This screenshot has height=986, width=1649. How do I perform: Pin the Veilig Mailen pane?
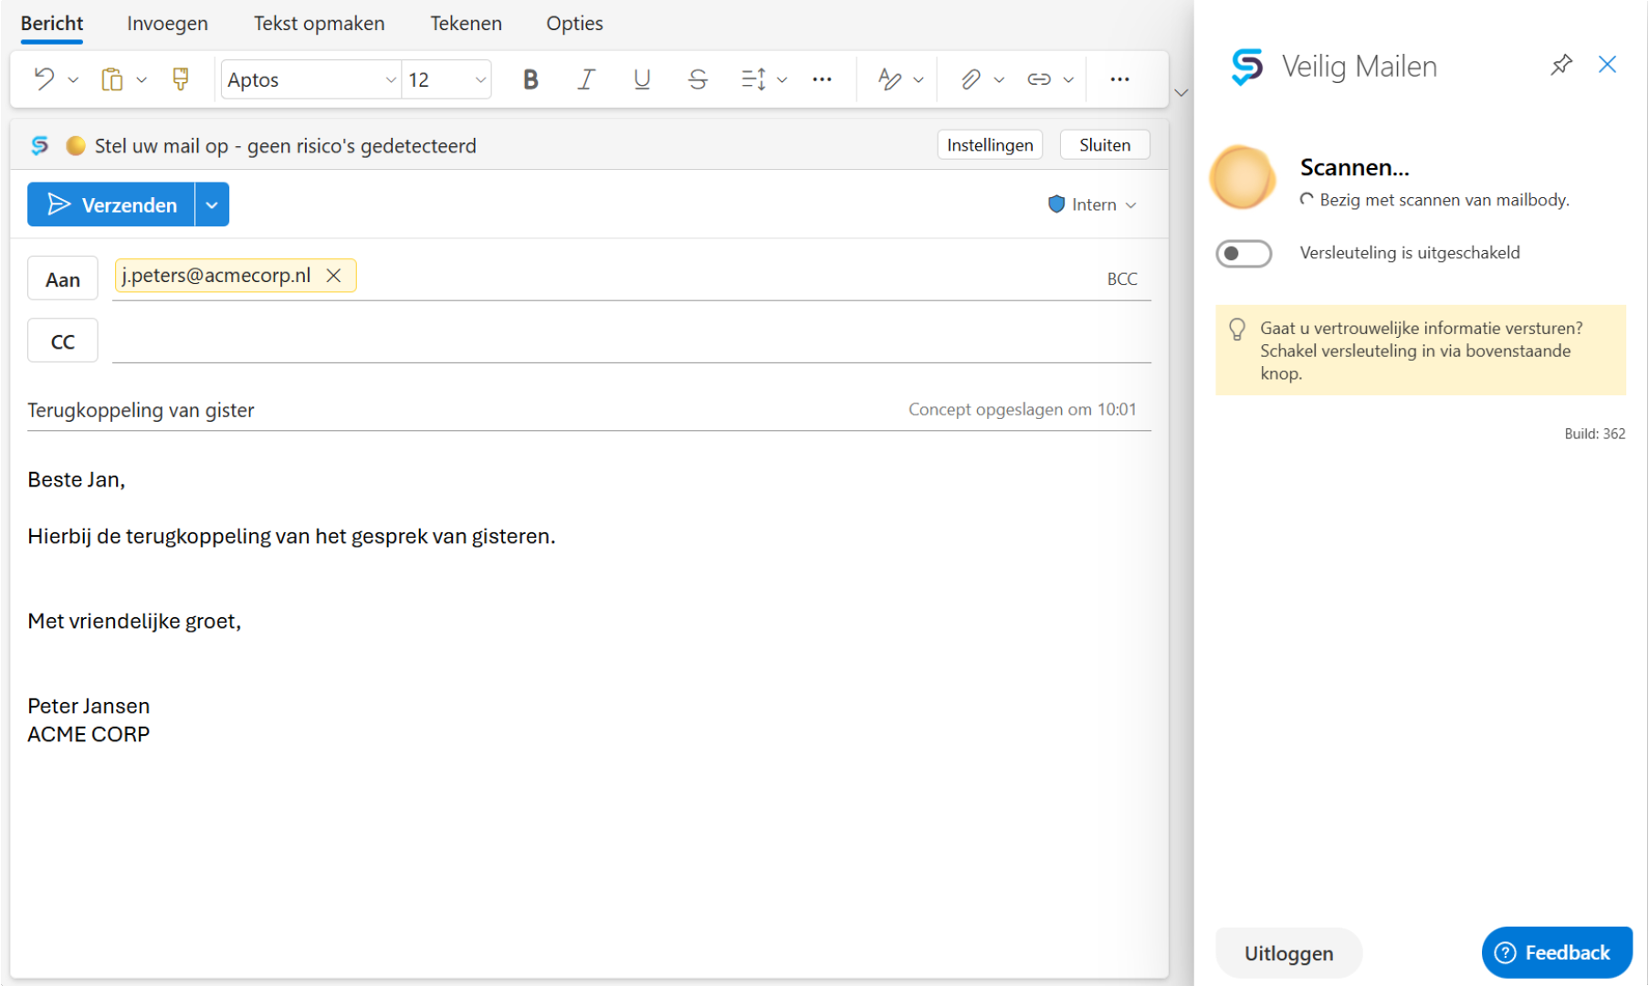click(1561, 65)
